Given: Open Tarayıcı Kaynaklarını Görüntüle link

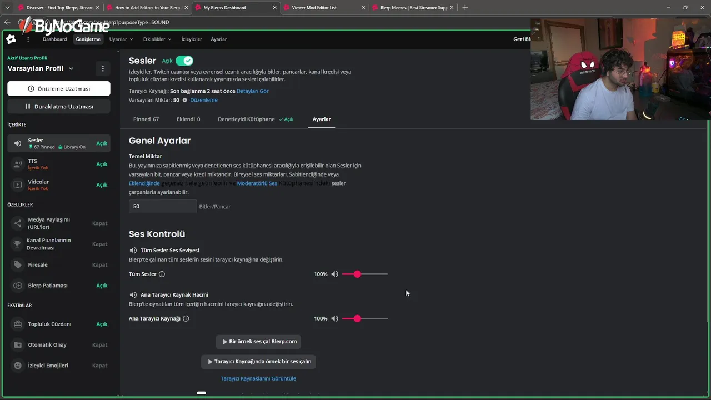Looking at the screenshot, I should click(258, 378).
